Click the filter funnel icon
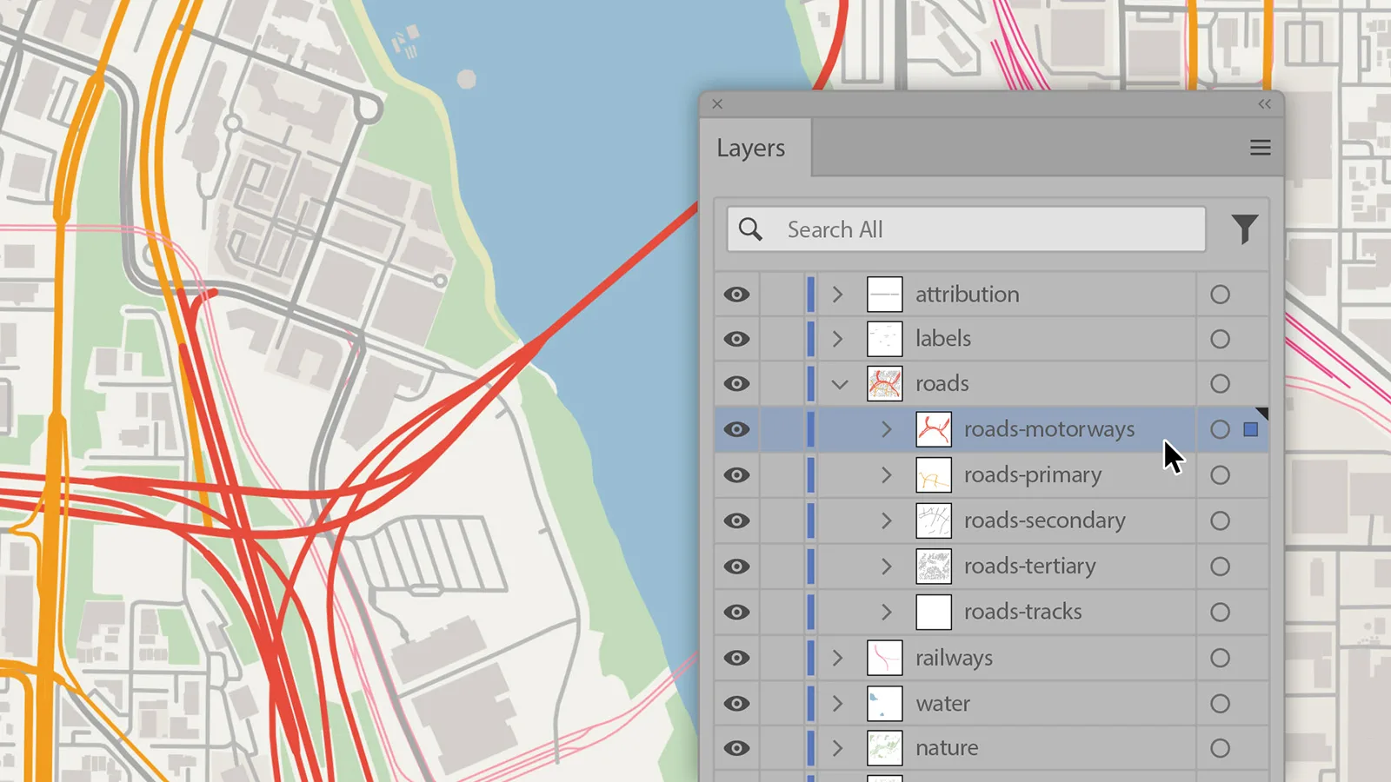This screenshot has width=1391, height=782. 1245,229
